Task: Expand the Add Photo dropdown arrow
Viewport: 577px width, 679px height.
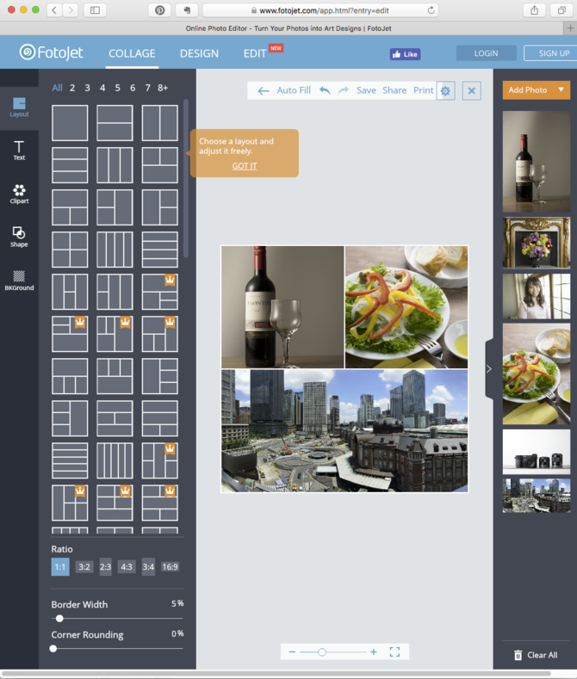Action: coord(561,90)
